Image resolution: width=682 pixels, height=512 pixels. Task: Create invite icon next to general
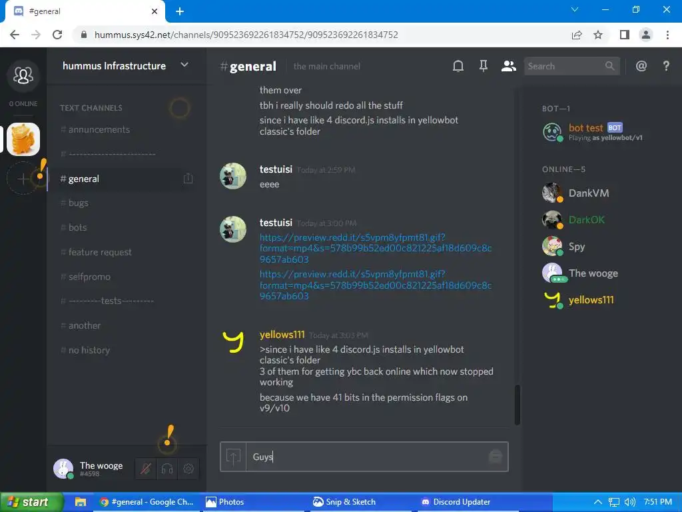point(188,179)
